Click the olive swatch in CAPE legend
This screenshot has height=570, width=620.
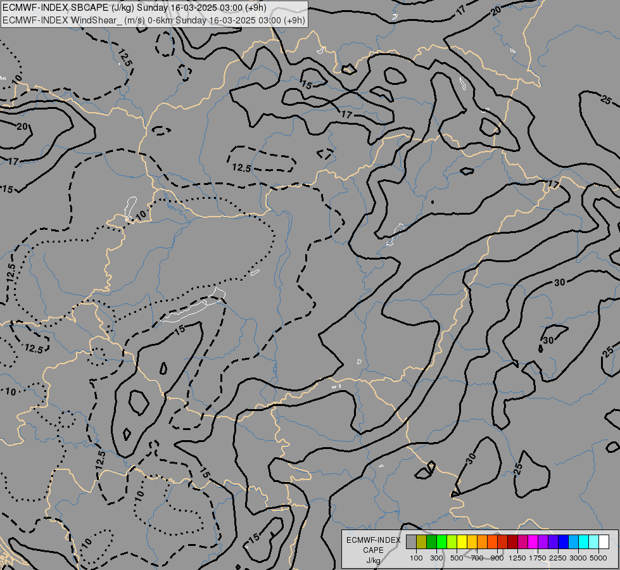(422, 541)
